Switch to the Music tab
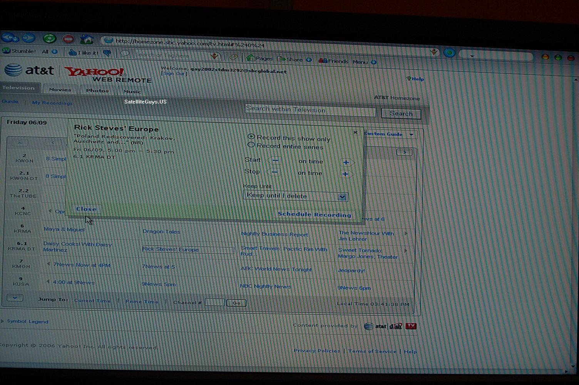The image size is (579, 385). coord(132,91)
